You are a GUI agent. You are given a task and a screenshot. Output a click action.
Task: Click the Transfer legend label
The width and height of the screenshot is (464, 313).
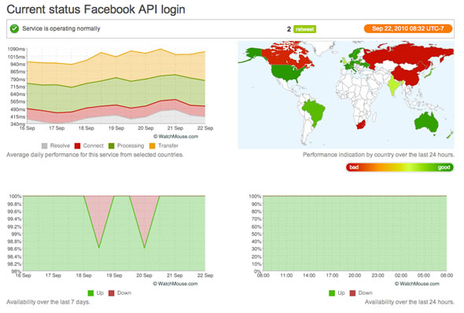(168, 145)
